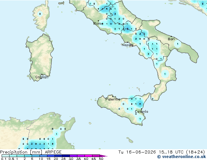This screenshot has height=160, width=207.
Task: Click the Naples city label
Action: coord(128,45)
